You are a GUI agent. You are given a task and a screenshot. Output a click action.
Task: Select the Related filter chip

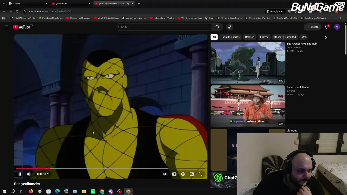[250, 37]
